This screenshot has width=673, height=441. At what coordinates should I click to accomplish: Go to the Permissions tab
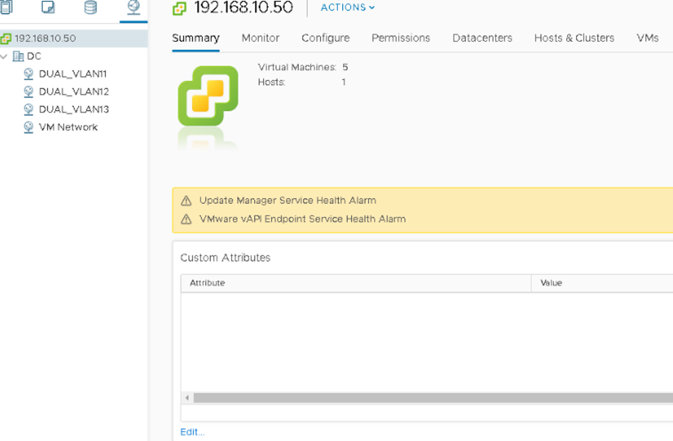(401, 38)
